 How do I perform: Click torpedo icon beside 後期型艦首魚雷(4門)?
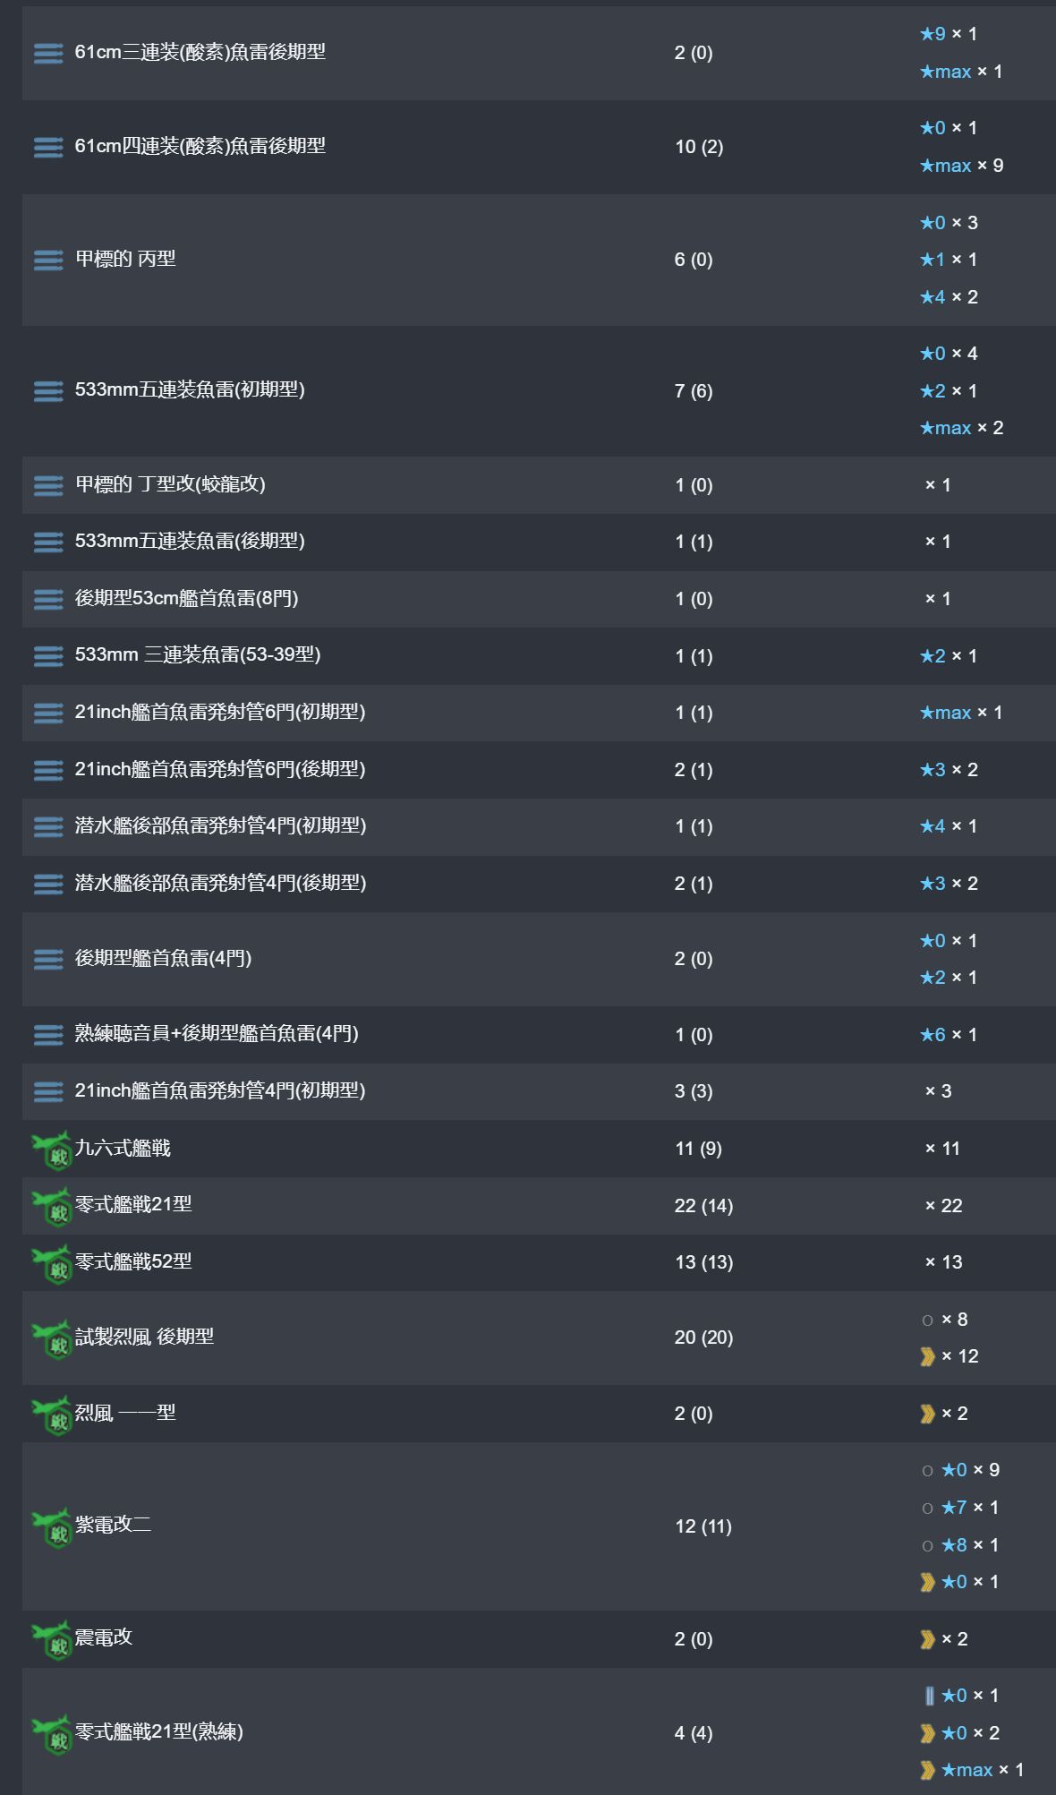(48, 959)
